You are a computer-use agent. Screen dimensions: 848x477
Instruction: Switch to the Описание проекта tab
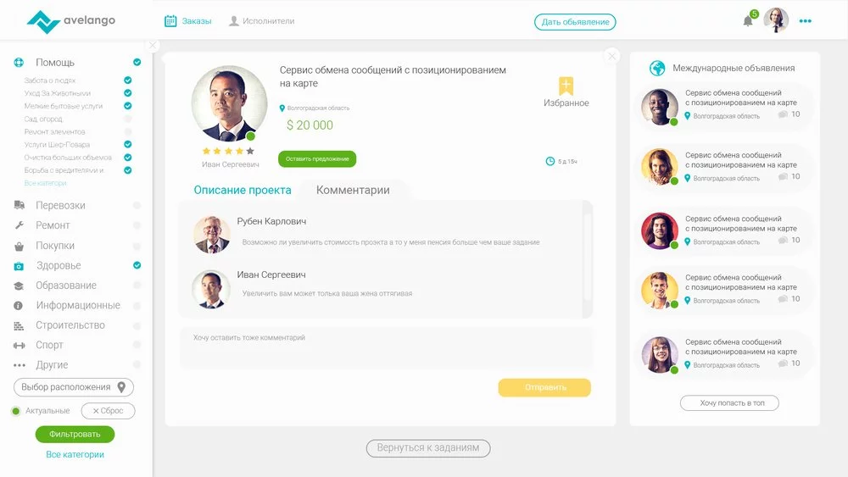tap(243, 190)
